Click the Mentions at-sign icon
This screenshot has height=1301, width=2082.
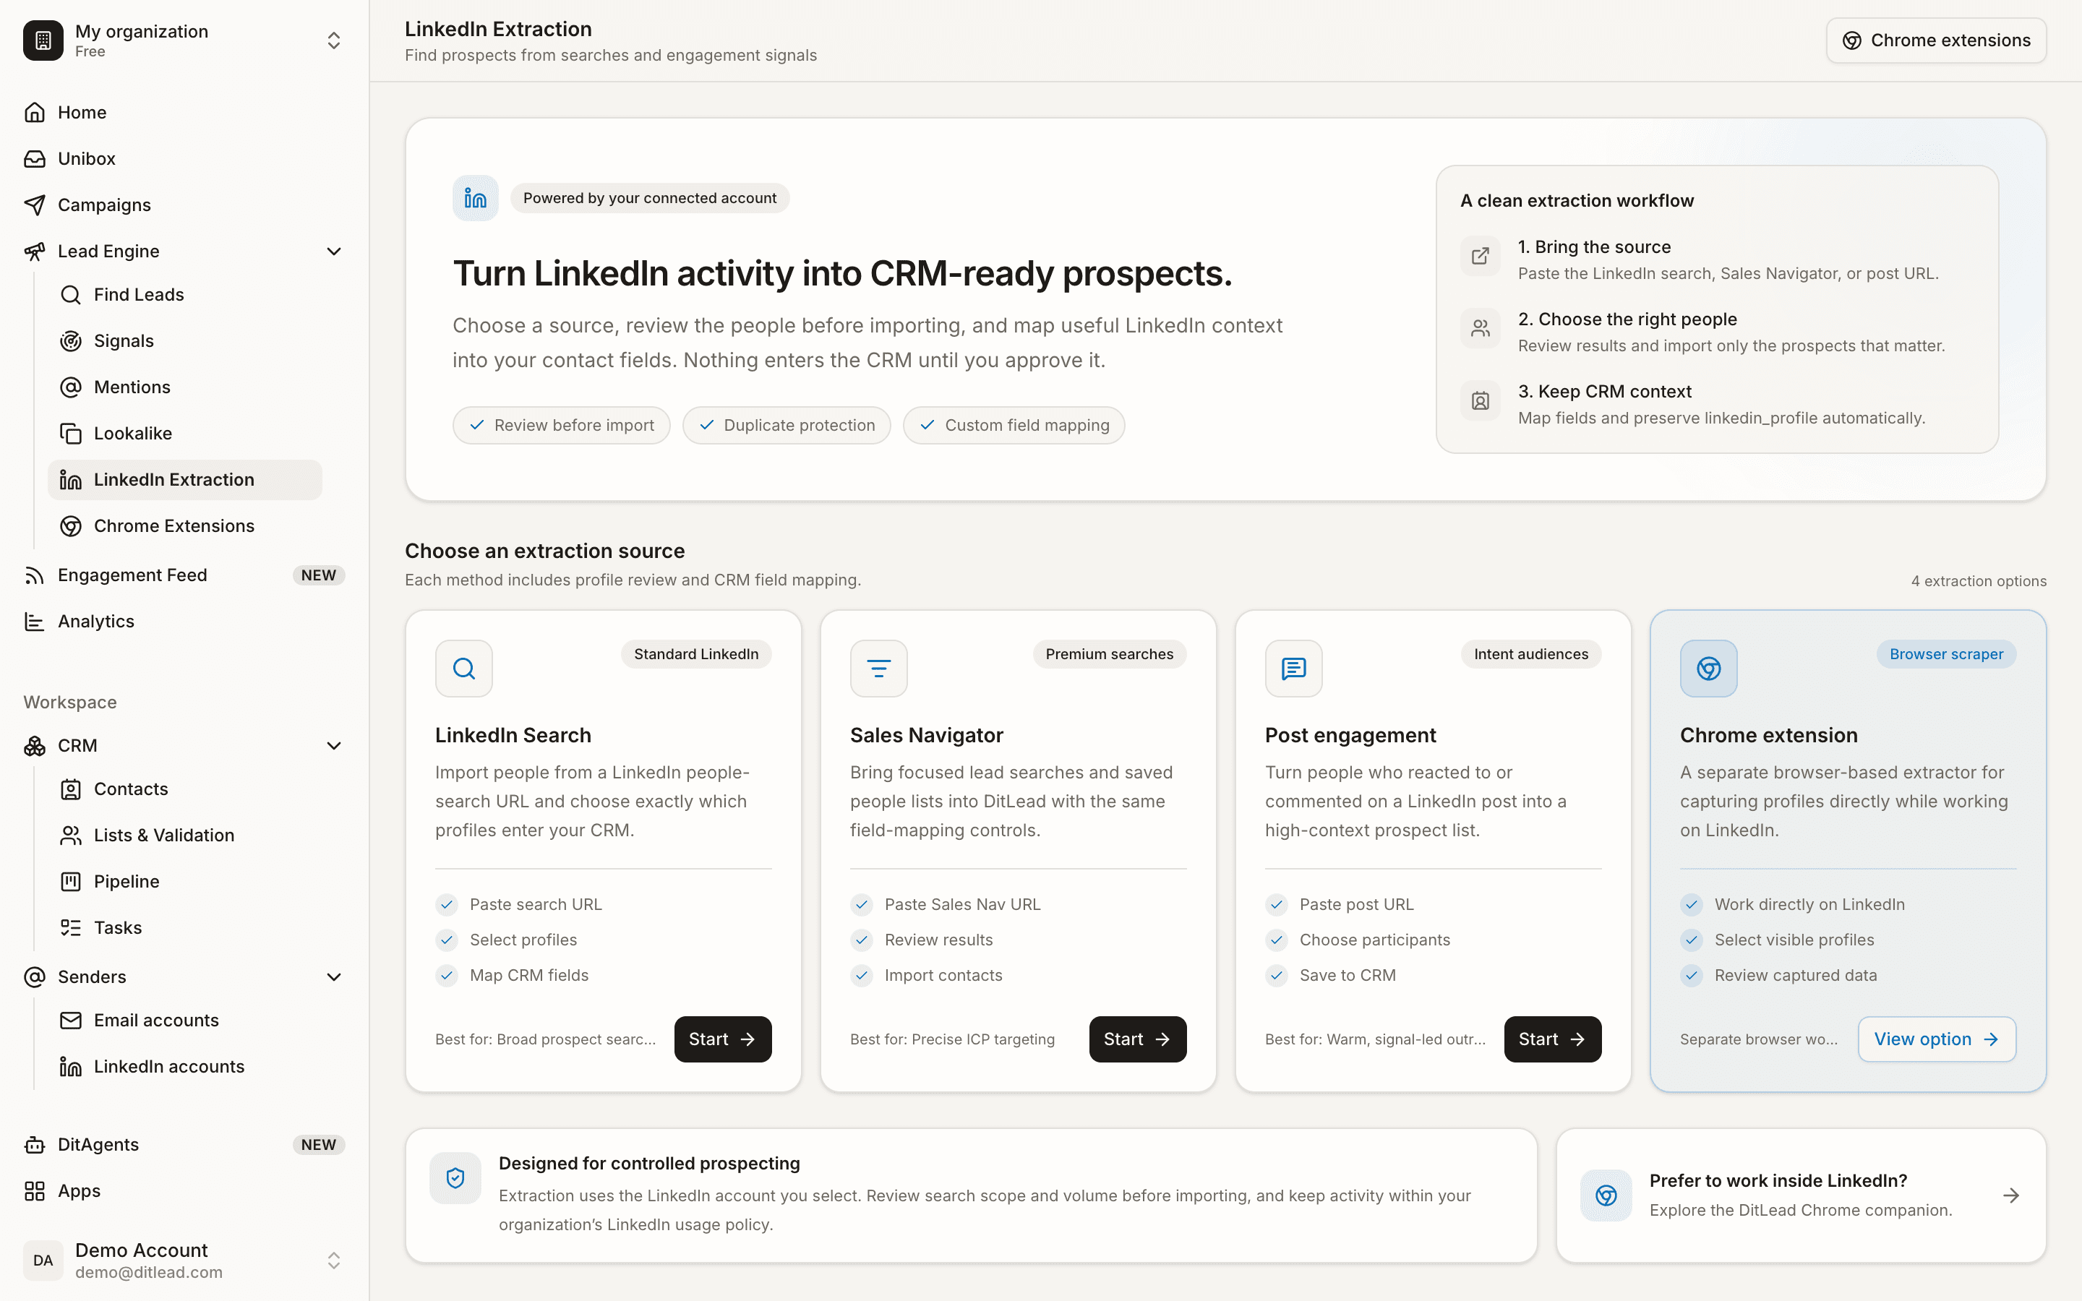point(71,387)
